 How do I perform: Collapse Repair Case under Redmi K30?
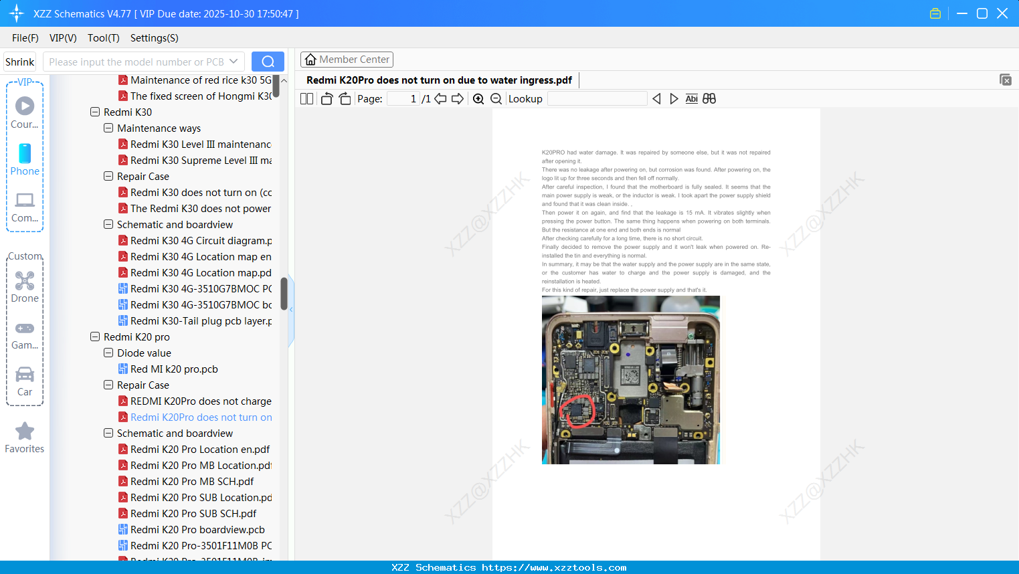coord(108,176)
